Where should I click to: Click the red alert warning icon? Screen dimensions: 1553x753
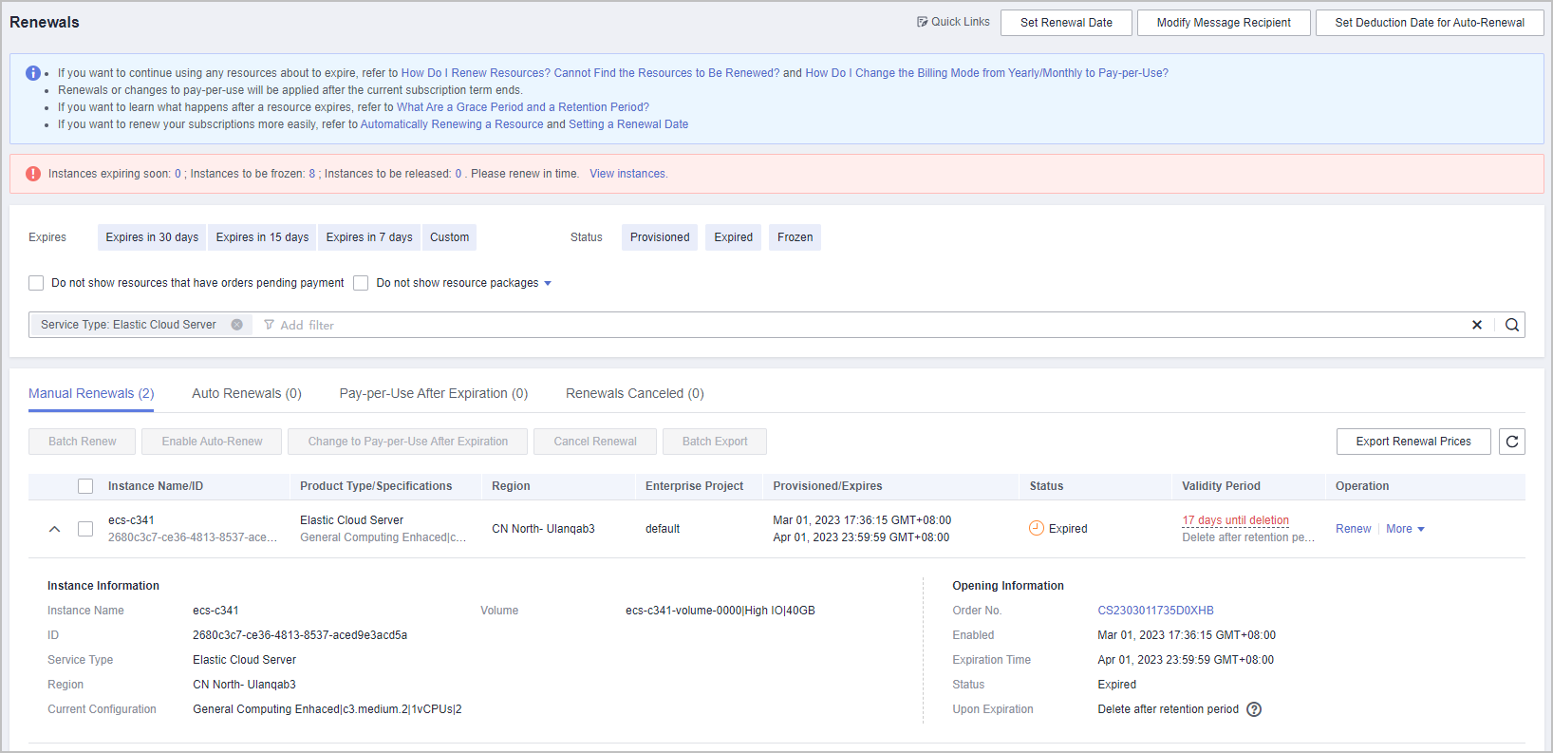33,174
